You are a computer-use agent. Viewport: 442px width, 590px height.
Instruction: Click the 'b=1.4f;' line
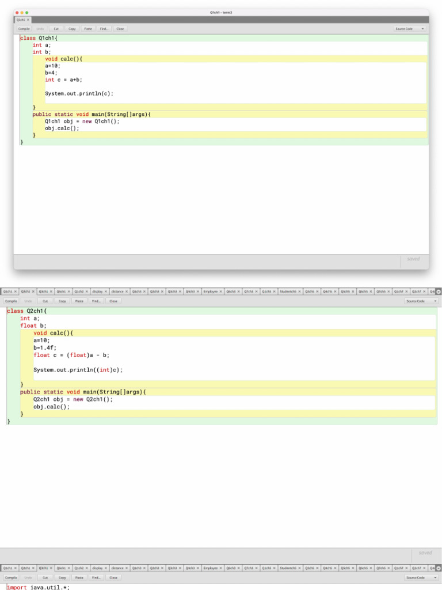(x=45, y=347)
